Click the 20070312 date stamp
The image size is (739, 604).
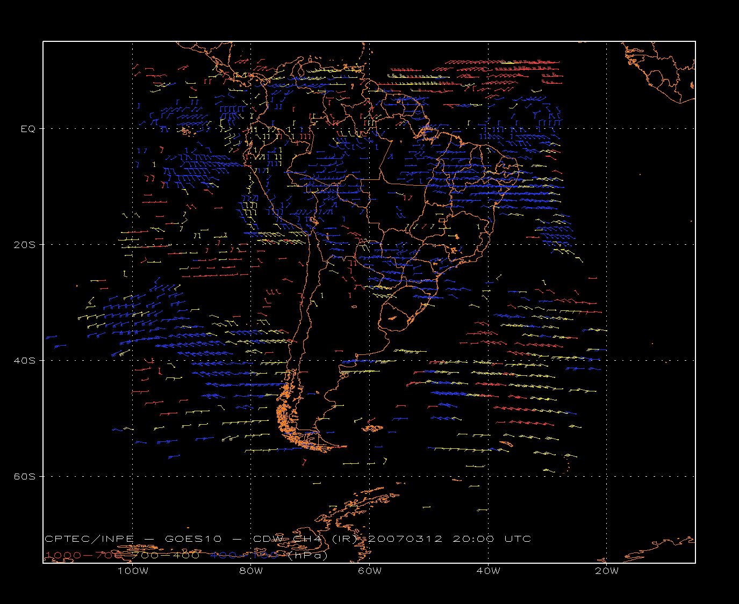click(x=406, y=538)
